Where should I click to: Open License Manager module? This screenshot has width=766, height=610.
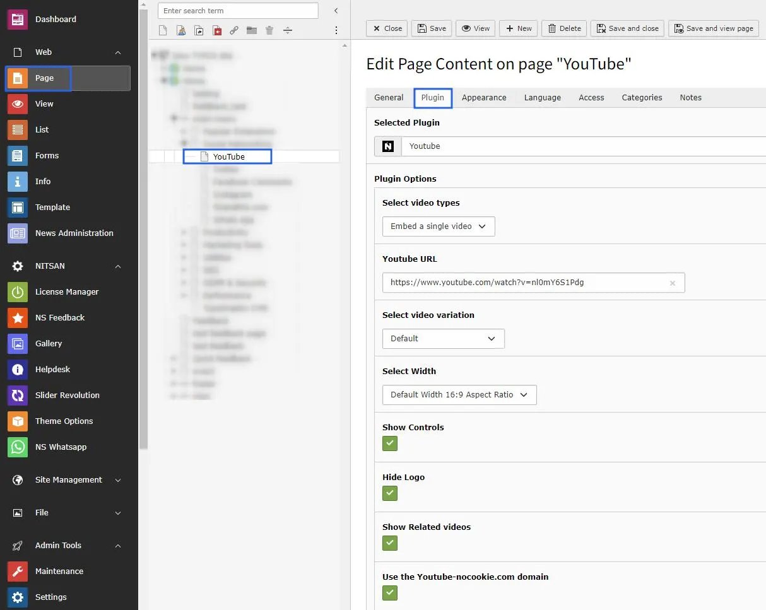69,292
